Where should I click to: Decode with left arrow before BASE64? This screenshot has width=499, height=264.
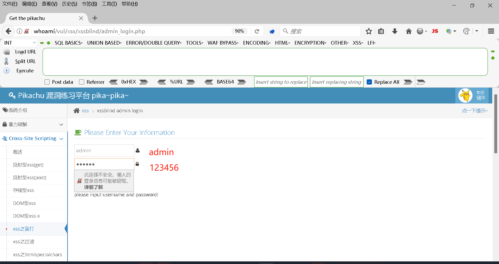(x=209, y=82)
